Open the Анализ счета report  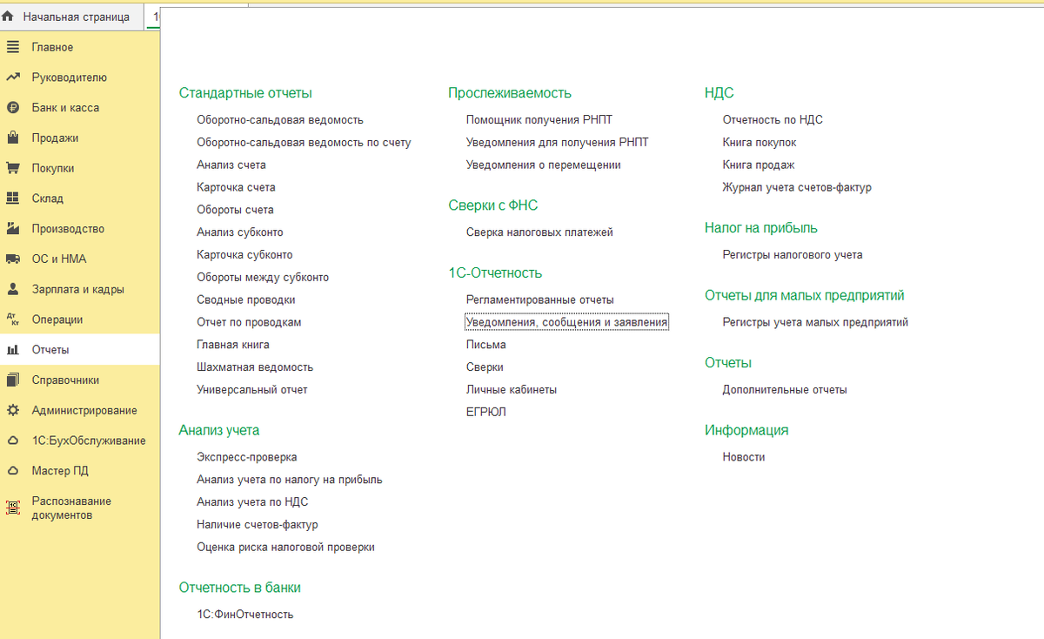pyautogui.click(x=231, y=165)
